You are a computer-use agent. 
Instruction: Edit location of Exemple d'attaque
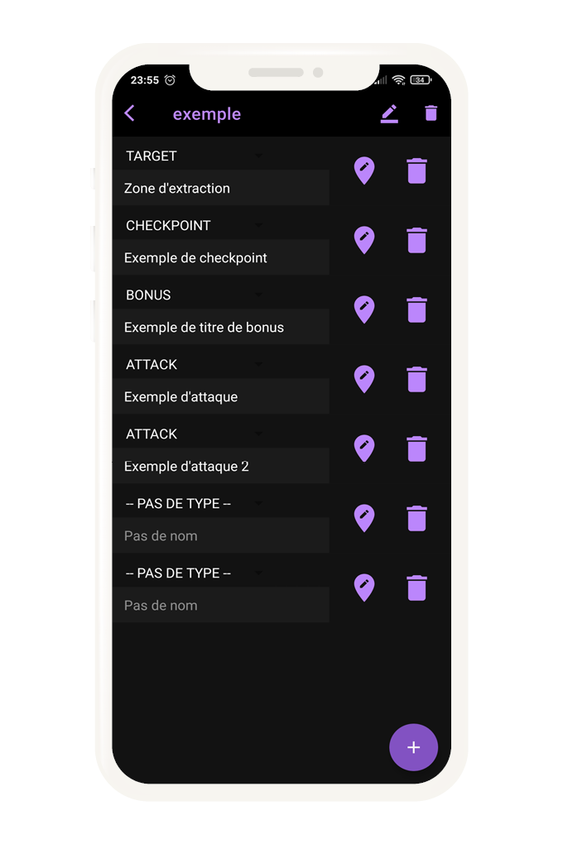(364, 379)
